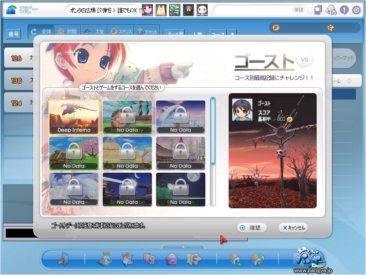The image size is (366, 275).
Task: Select the locked cherry blossom course thumbnail
Action: coord(74,153)
